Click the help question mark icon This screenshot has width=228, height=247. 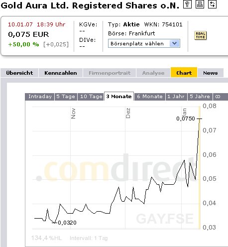click(187, 4)
